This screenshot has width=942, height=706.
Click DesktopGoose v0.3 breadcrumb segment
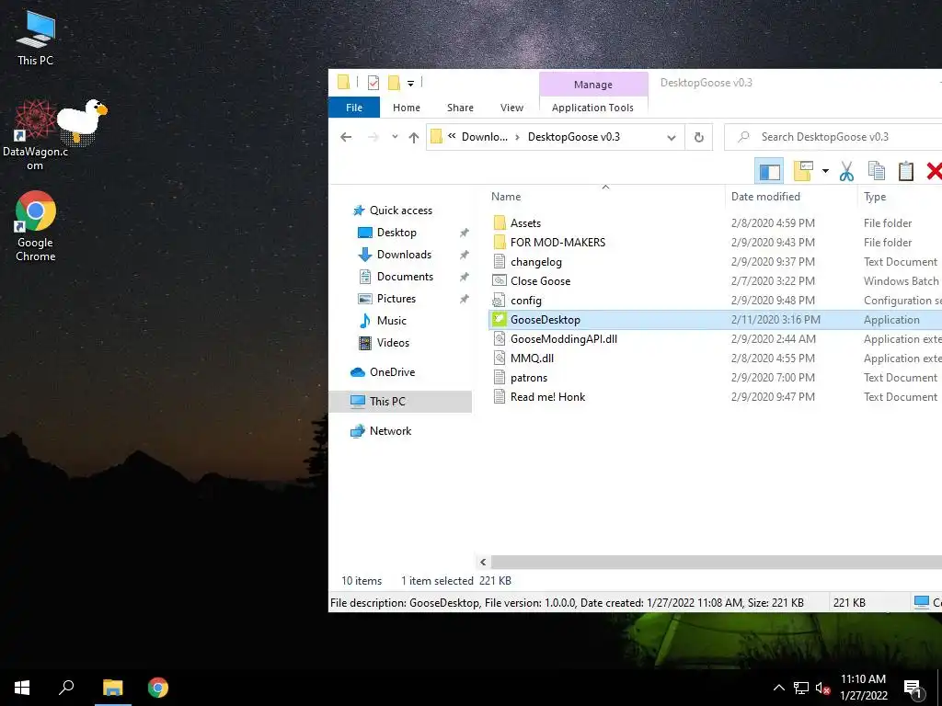point(574,137)
